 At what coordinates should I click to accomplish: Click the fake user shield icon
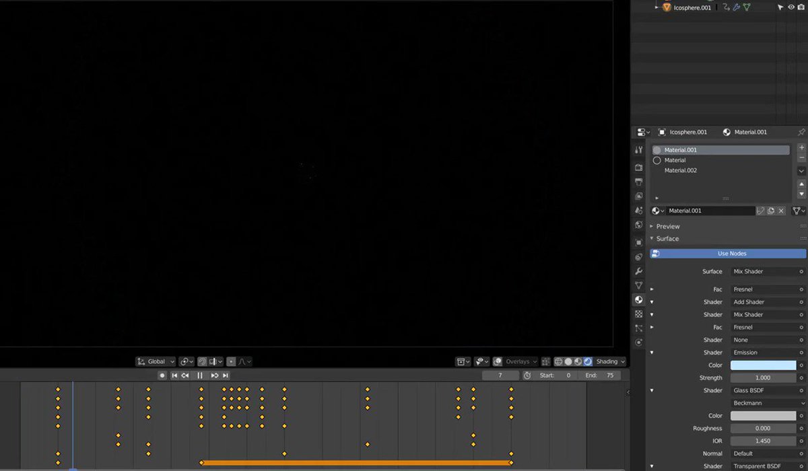pos(761,211)
